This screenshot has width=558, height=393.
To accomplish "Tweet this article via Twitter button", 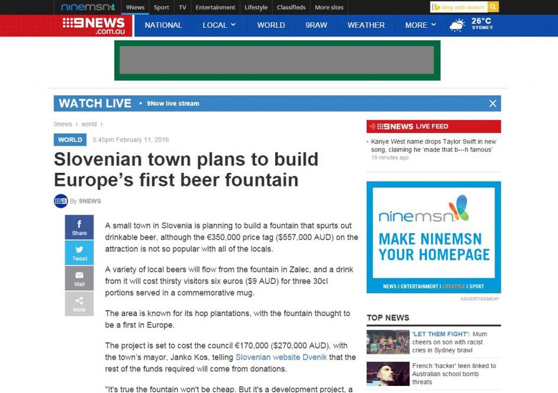I will 79,253.
